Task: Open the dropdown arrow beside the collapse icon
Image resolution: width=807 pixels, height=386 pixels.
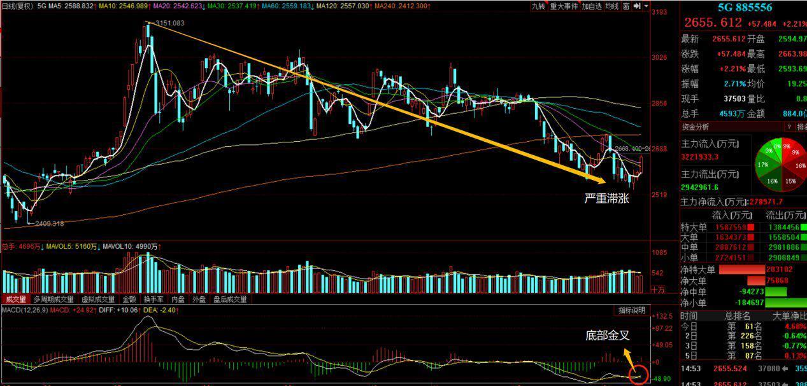Action: click(646, 6)
